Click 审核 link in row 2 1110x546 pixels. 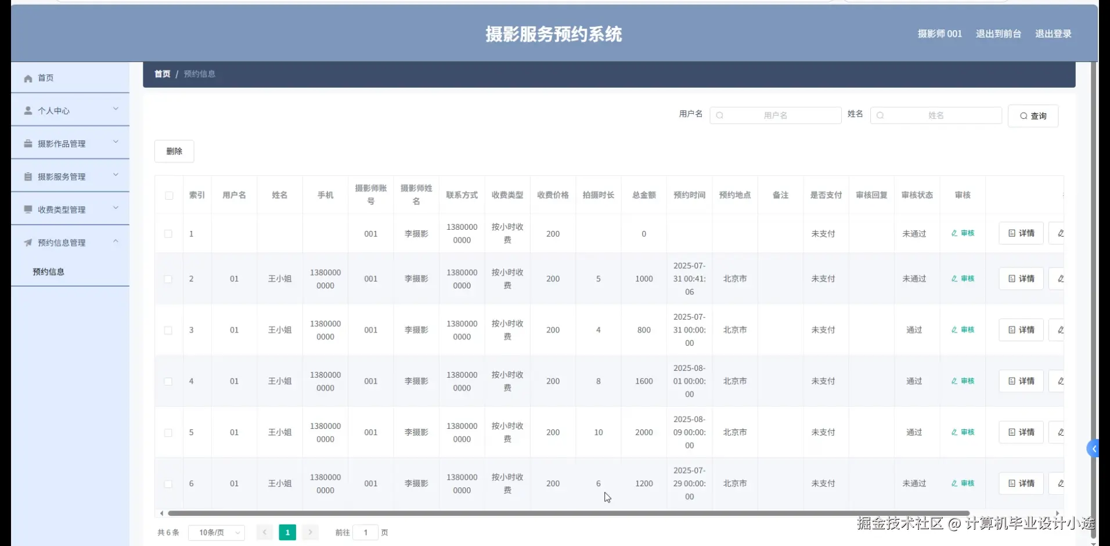coord(963,279)
